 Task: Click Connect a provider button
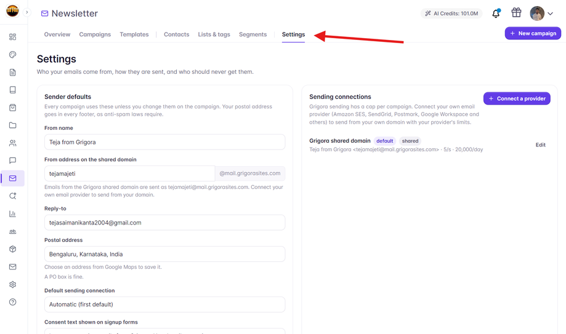[517, 98]
